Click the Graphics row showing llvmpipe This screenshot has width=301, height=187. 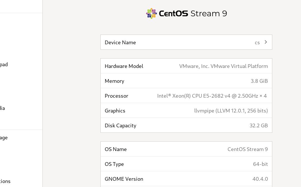(x=186, y=110)
